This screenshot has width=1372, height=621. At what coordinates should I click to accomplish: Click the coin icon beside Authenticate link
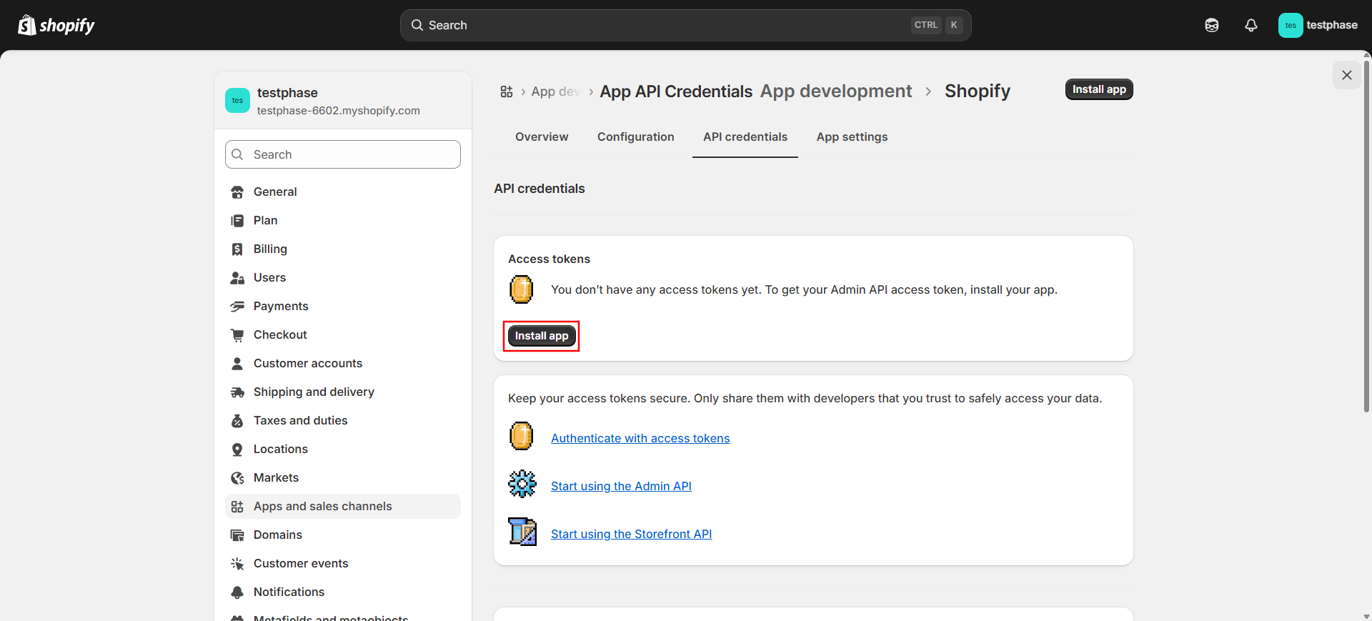[522, 436]
